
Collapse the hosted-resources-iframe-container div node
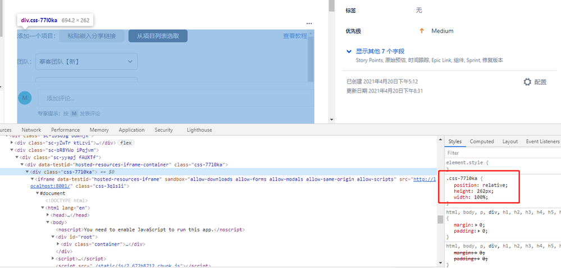22,165
